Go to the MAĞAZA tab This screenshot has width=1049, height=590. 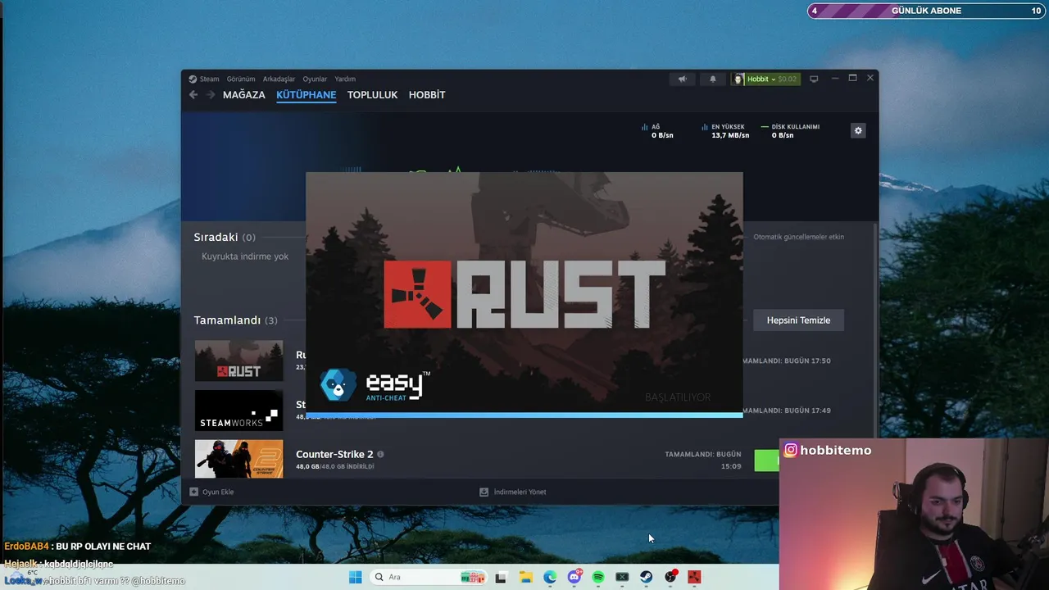click(x=244, y=95)
